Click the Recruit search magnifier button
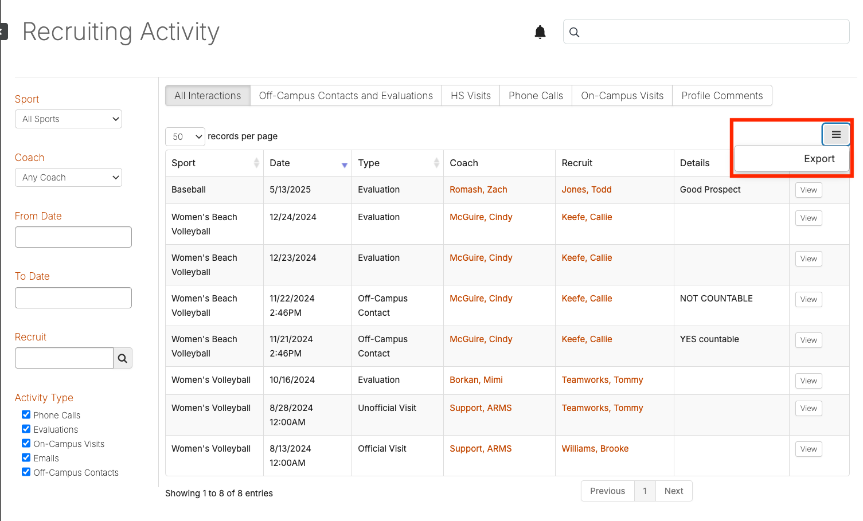The image size is (863, 521). click(x=123, y=358)
